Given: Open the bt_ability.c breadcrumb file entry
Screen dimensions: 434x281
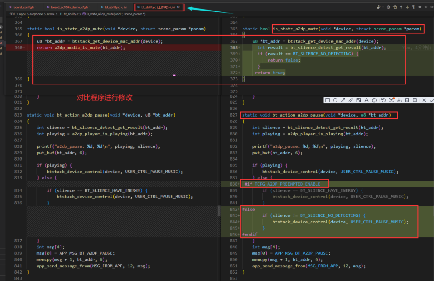Looking at the screenshot, I should pyautogui.click(x=69, y=14).
